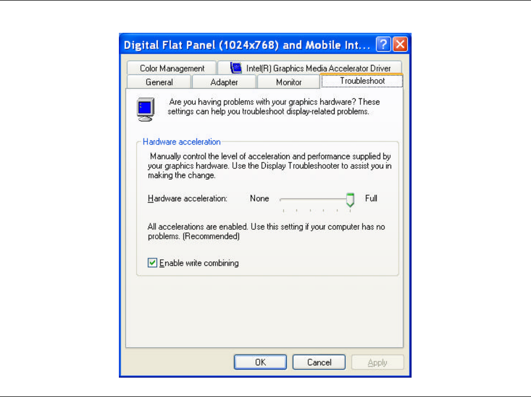Click 'All accelerations are enabled' description text

tap(266, 231)
